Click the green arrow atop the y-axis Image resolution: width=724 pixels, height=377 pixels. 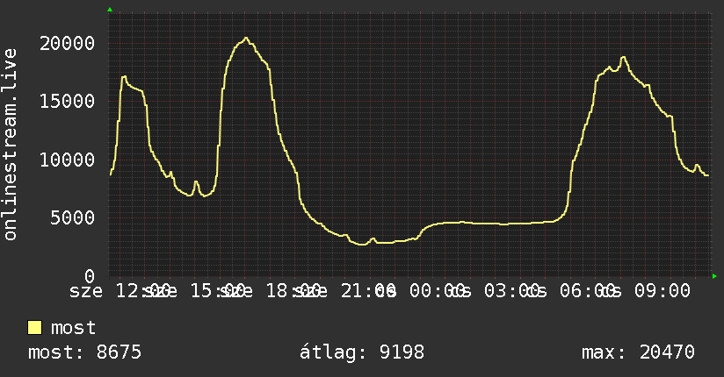110,10
